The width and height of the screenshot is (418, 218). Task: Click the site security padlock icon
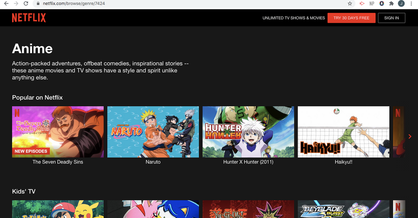tap(38, 4)
